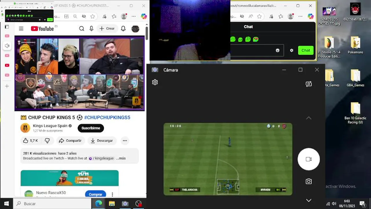Open the Crear create menu on YouTube
Viewport: 371px width, 209px height.
tap(107, 28)
